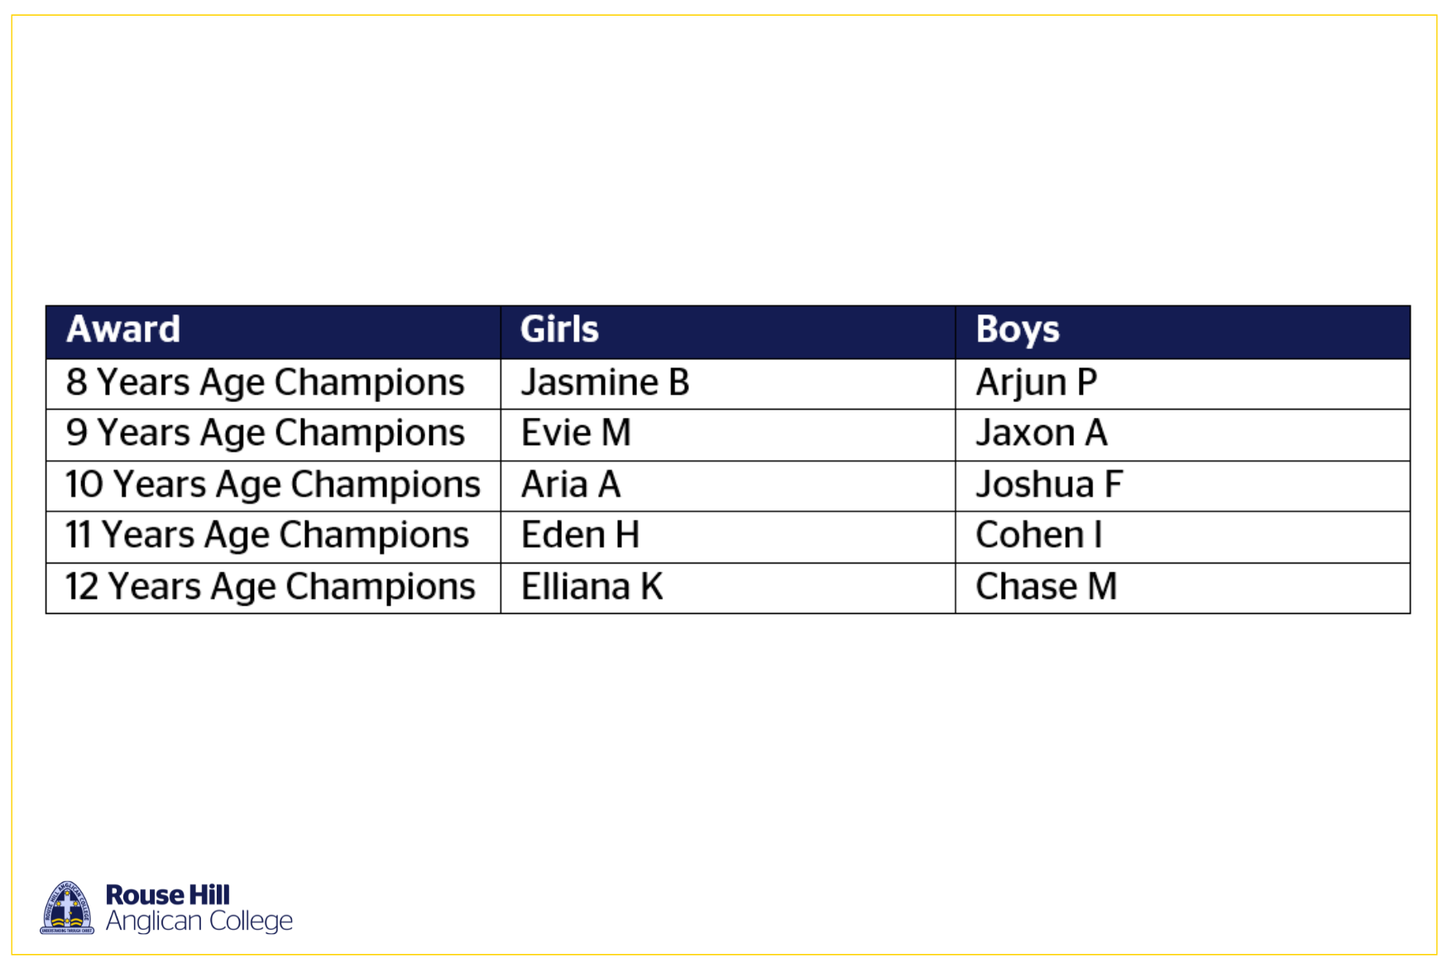
Task: Click the Arjun P name
Action: click(1036, 384)
